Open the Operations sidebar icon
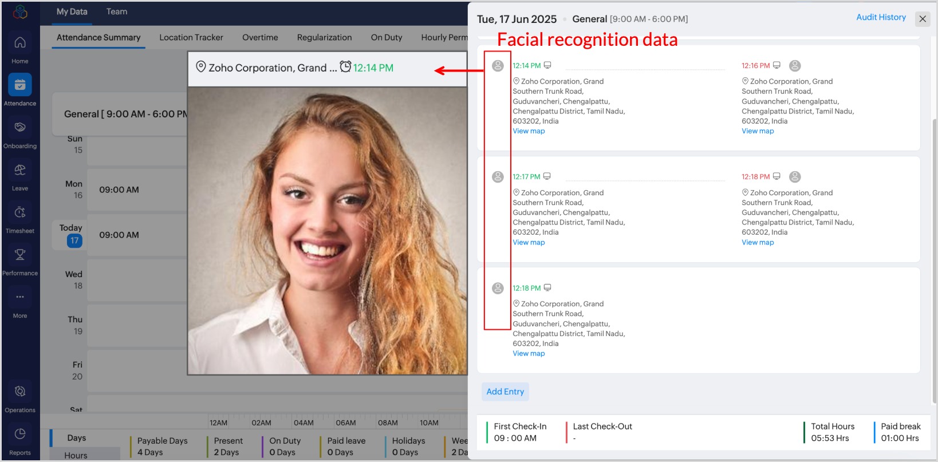The height and width of the screenshot is (462, 938). (20, 392)
